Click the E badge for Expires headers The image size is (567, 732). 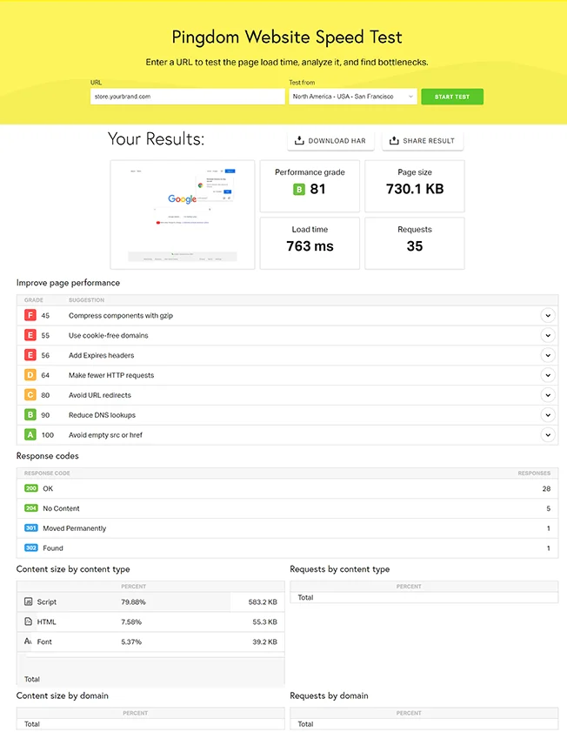(30, 355)
